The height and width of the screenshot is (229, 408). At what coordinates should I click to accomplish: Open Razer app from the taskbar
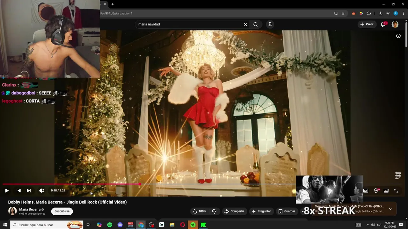tap(193, 225)
